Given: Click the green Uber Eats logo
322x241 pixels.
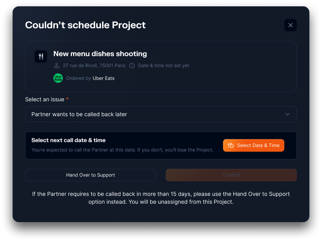Looking at the screenshot, I should point(58,78).
